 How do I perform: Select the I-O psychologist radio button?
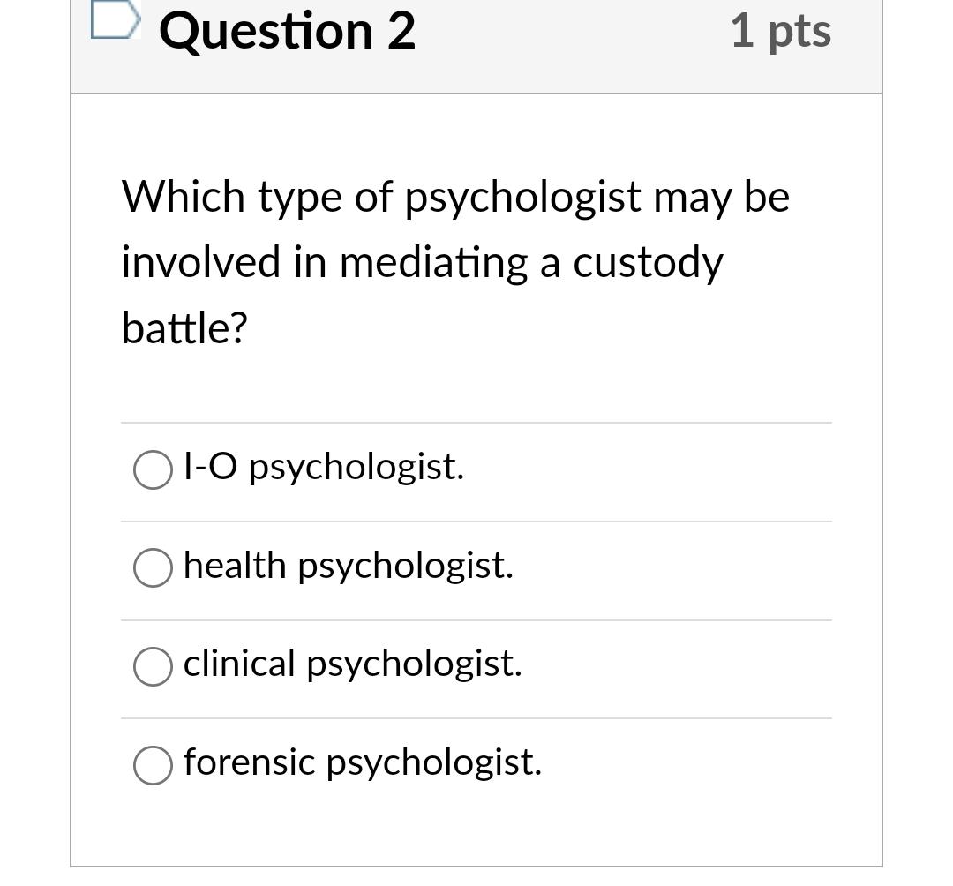pos(153,470)
